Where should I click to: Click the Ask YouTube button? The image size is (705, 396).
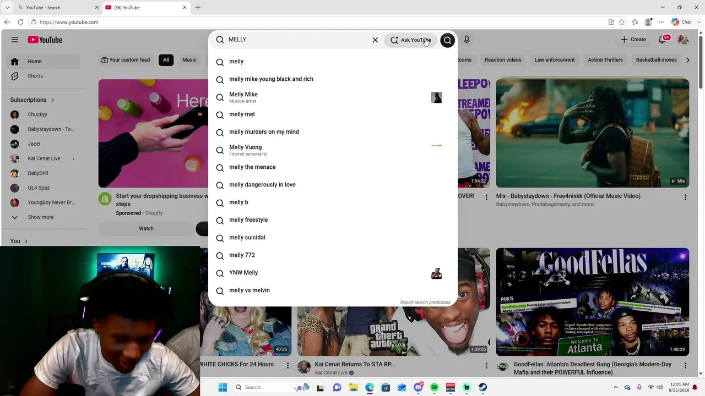[411, 40]
